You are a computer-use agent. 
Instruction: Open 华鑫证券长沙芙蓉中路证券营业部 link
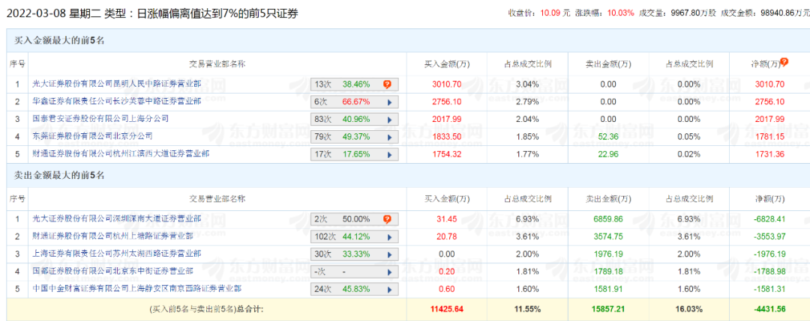pos(117,101)
